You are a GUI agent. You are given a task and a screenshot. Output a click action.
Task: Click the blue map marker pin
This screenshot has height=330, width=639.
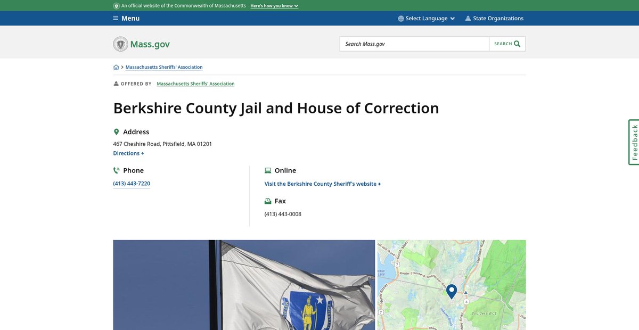tap(452, 291)
